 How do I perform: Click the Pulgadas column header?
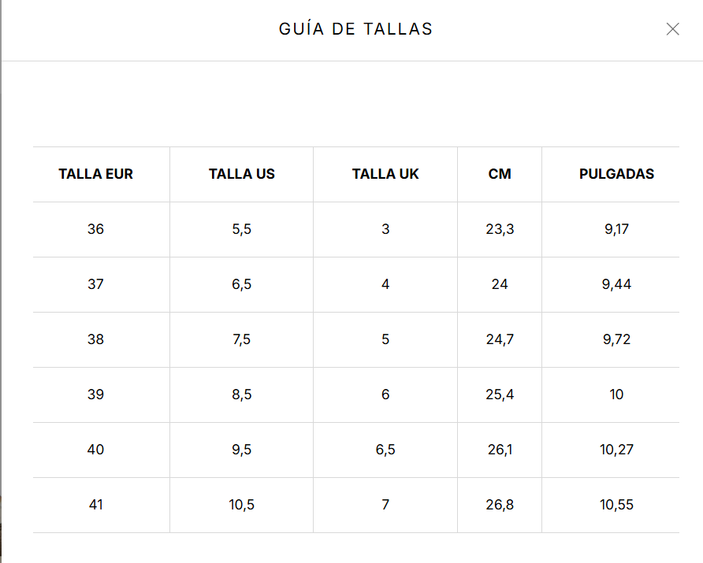tap(616, 174)
